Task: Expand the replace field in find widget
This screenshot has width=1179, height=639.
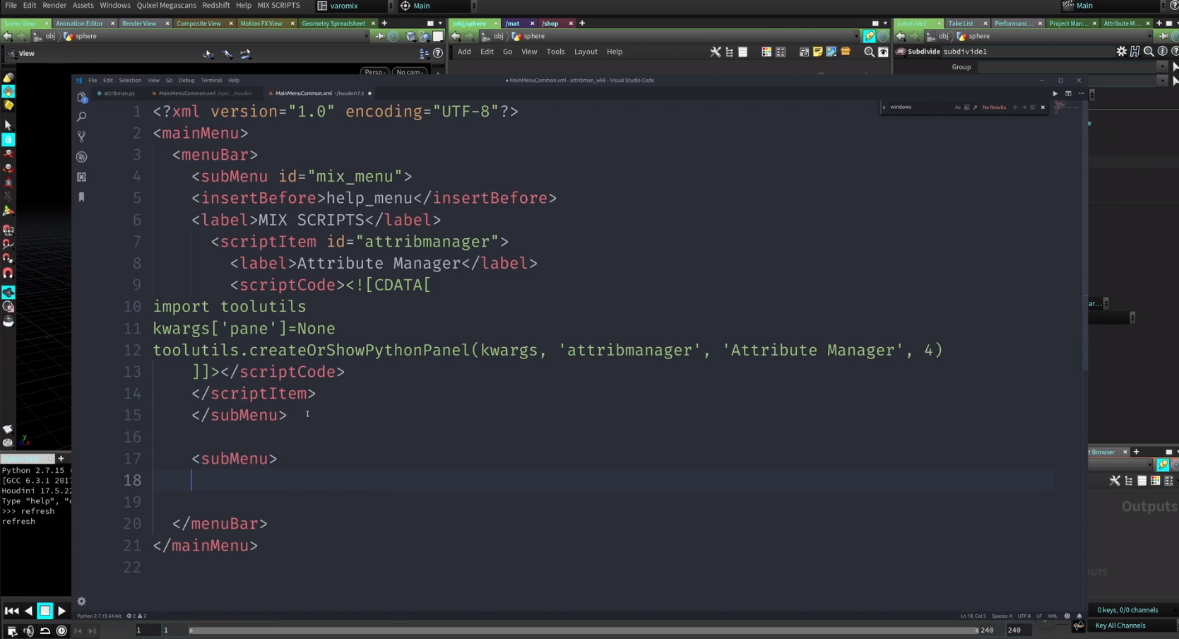Action: (884, 107)
